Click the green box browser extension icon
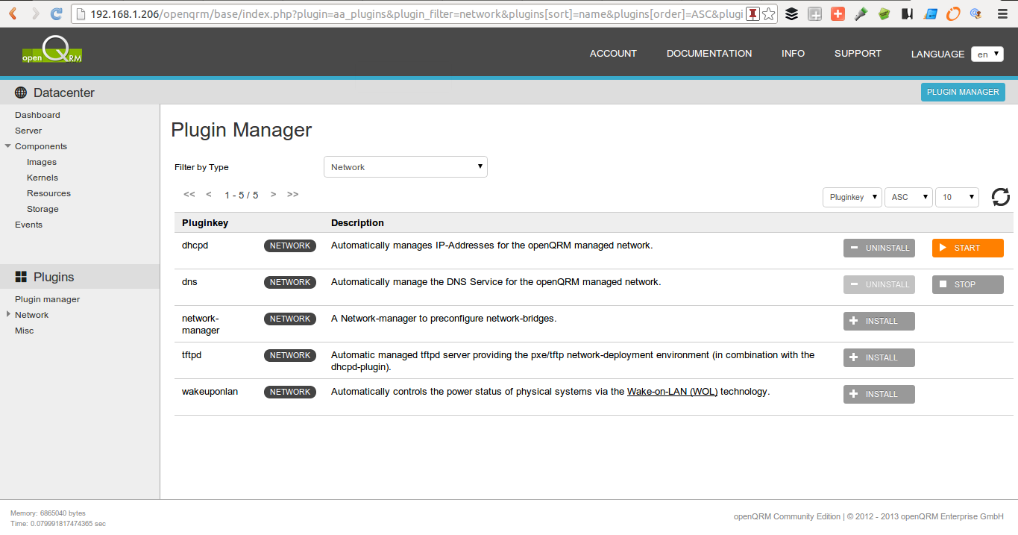The height and width of the screenshot is (535, 1018). click(x=884, y=13)
